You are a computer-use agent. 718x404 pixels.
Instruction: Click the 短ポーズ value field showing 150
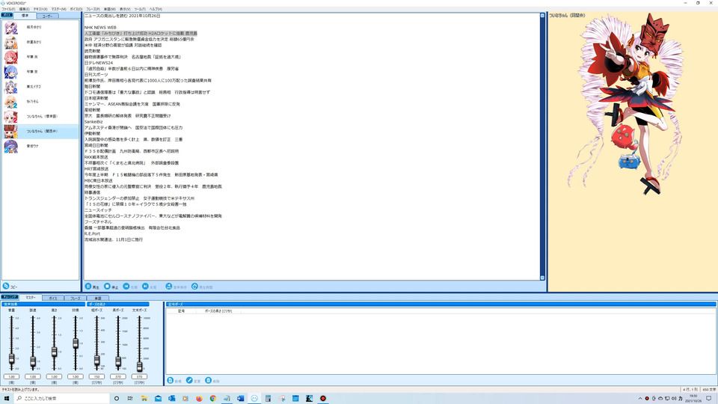tap(96, 376)
